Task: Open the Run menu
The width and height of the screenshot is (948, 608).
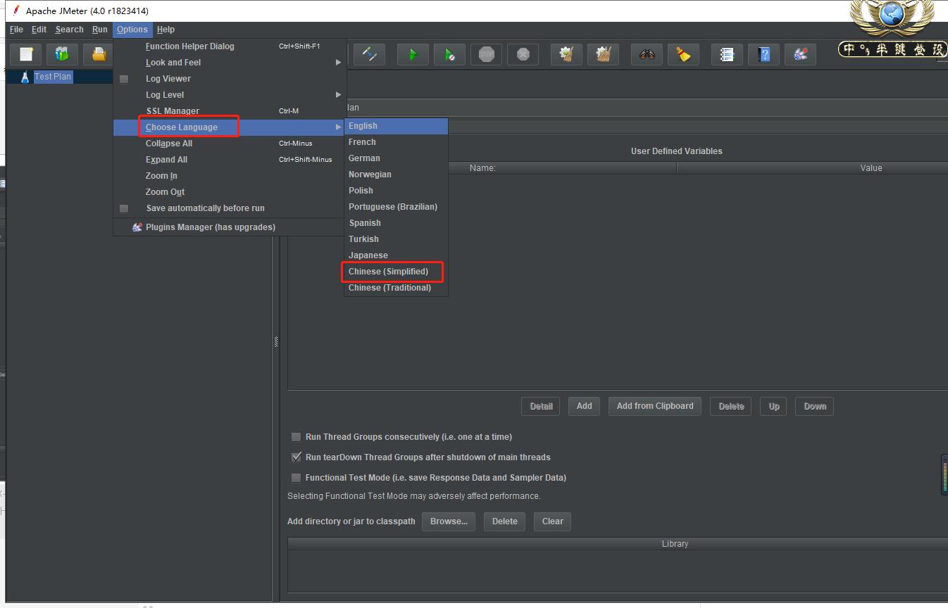Action: [100, 30]
